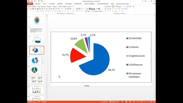
Task: Expand the classic Окно menu
Action: 70,7
